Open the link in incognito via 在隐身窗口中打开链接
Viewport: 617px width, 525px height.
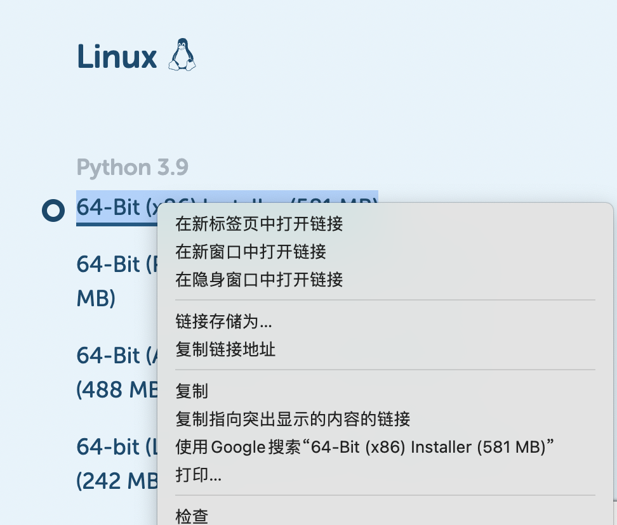click(258, 279)
